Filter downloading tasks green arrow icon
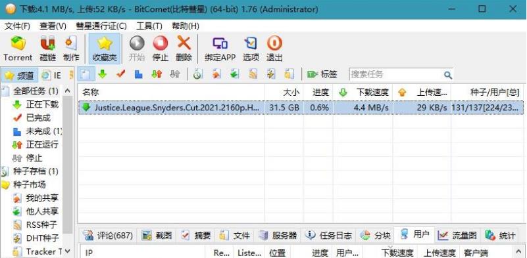Viewport: 527px width, 258px height. (x=103, y=74)
